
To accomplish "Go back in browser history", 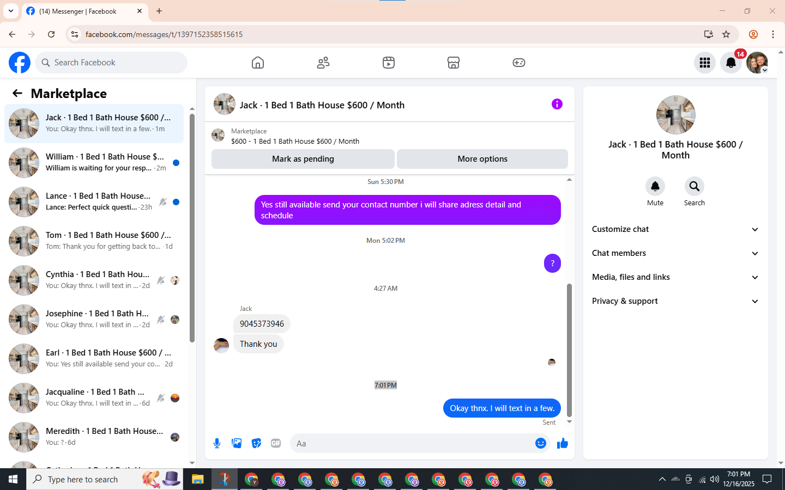I will point(12,34).
